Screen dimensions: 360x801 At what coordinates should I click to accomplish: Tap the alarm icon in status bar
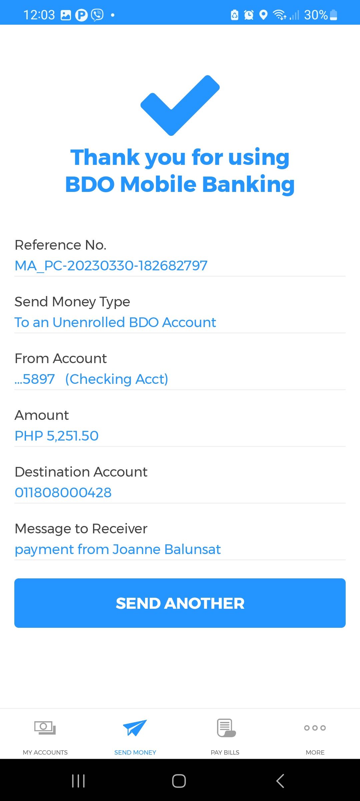(x=249, y=15)
